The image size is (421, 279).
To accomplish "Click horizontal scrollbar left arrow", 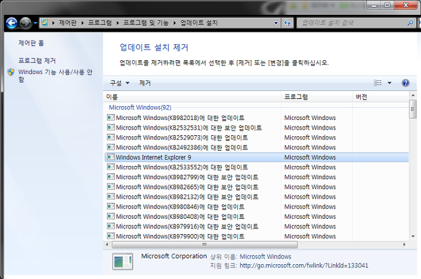I will point(107,245).
